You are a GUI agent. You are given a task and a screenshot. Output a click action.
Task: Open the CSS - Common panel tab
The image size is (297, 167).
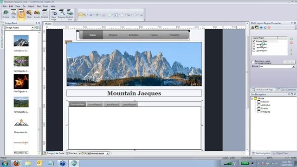(286, 90)
